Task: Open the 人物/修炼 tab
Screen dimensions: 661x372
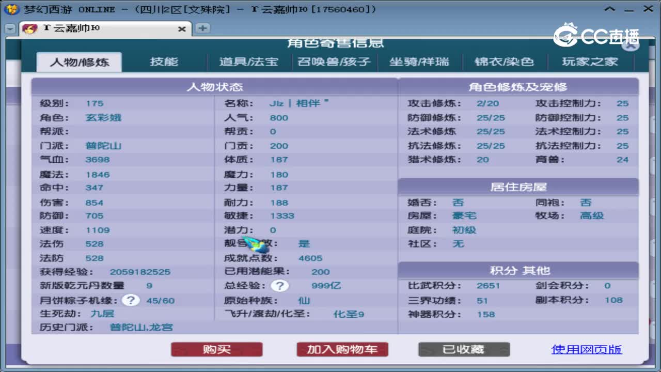Action: click(x=80, y=62)
